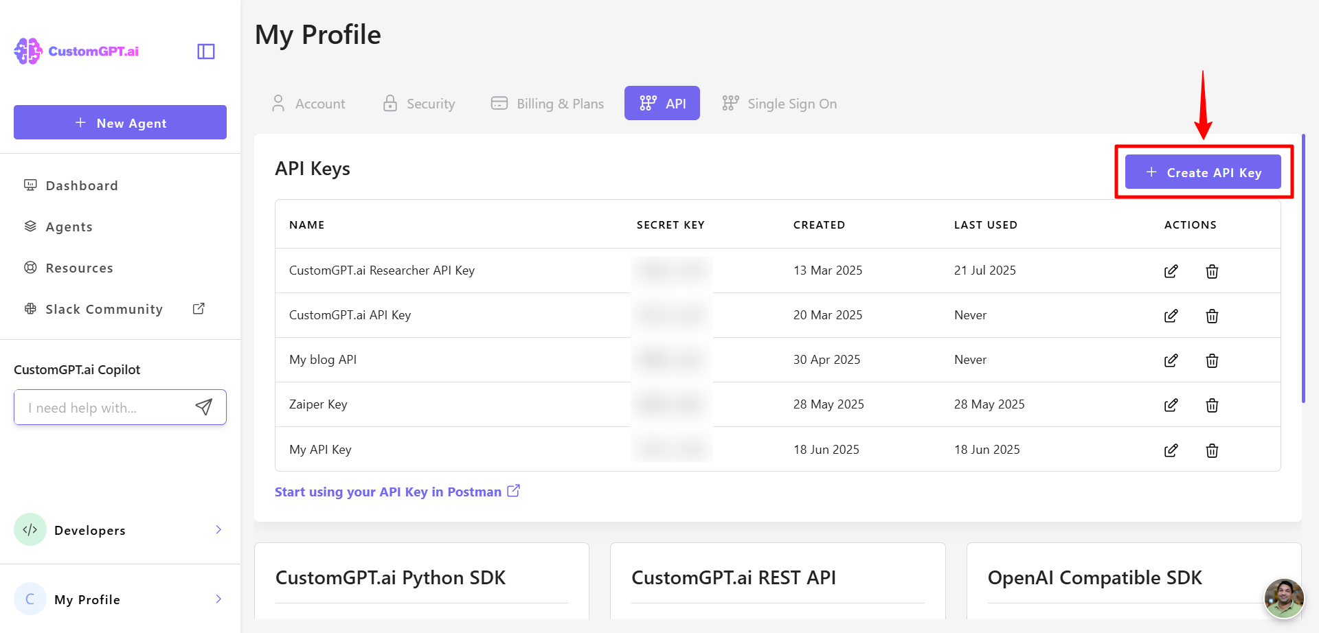1319x633 pixels.
Task: Delete the CustomGPT.ai Researcher API Key
Action: point(1212,271)
